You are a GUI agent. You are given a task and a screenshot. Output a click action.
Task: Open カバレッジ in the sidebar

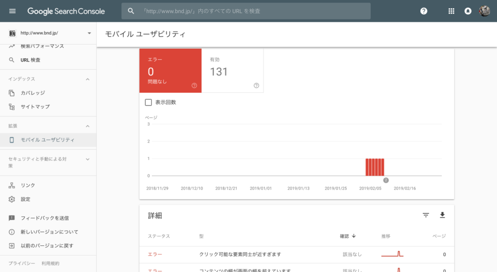point(33,93)
